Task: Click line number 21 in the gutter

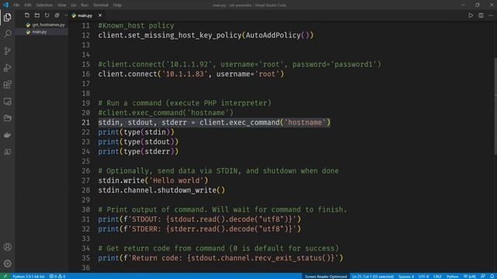Action: [85, 122]
